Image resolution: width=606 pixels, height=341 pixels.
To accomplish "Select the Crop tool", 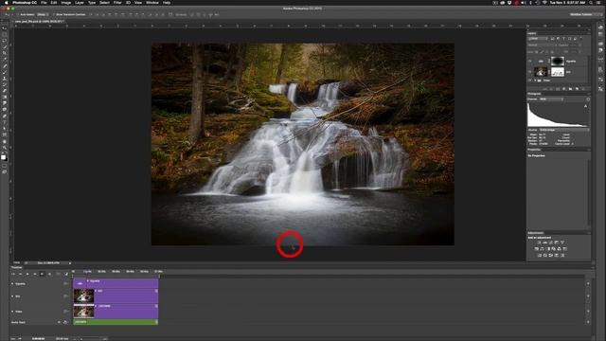I will tap(5, 53).
